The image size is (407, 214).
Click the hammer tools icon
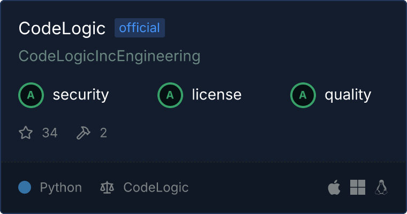point(84,133)
